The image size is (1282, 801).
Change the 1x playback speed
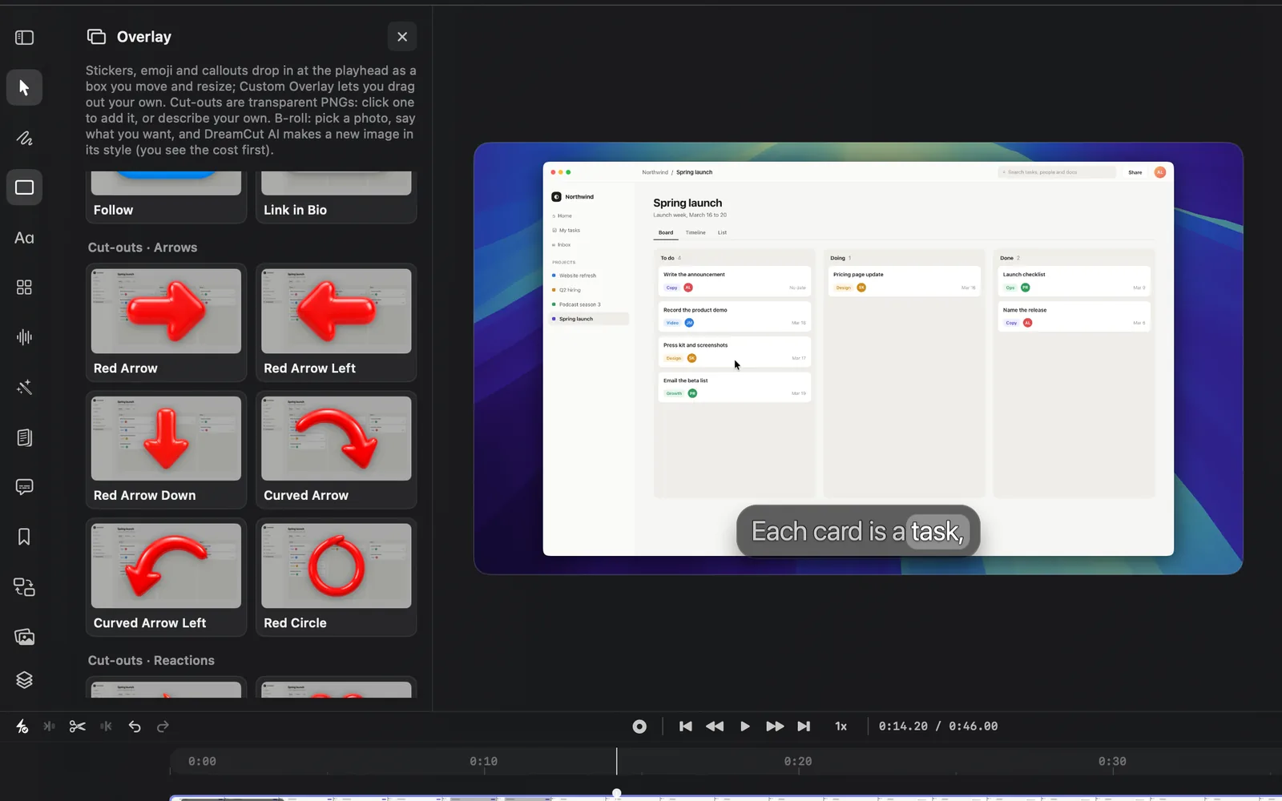[x=841, y=727]
